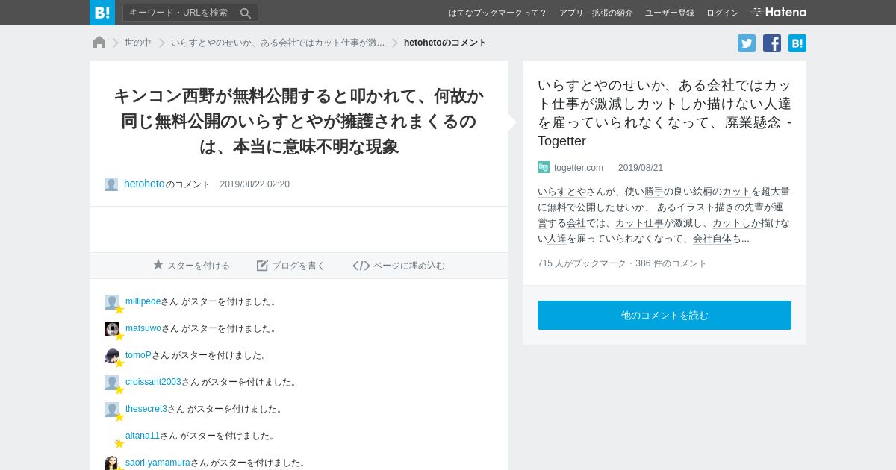Click ブログを書く button

click(290, 266)
